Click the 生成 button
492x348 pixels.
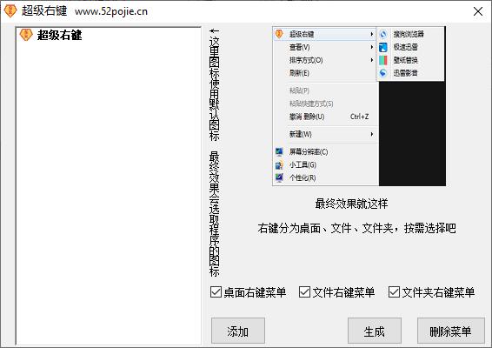[375, 331]
